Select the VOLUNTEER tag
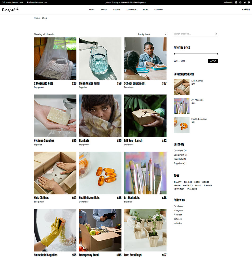Viewport: 252px width, 258px height. (179, 189)
